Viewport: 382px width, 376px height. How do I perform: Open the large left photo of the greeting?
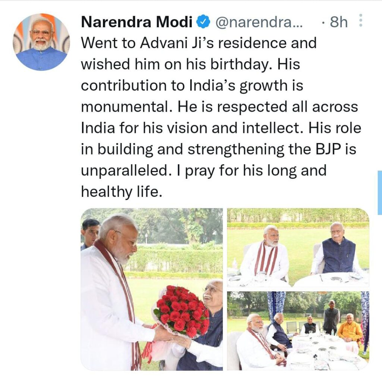point(152,289)
